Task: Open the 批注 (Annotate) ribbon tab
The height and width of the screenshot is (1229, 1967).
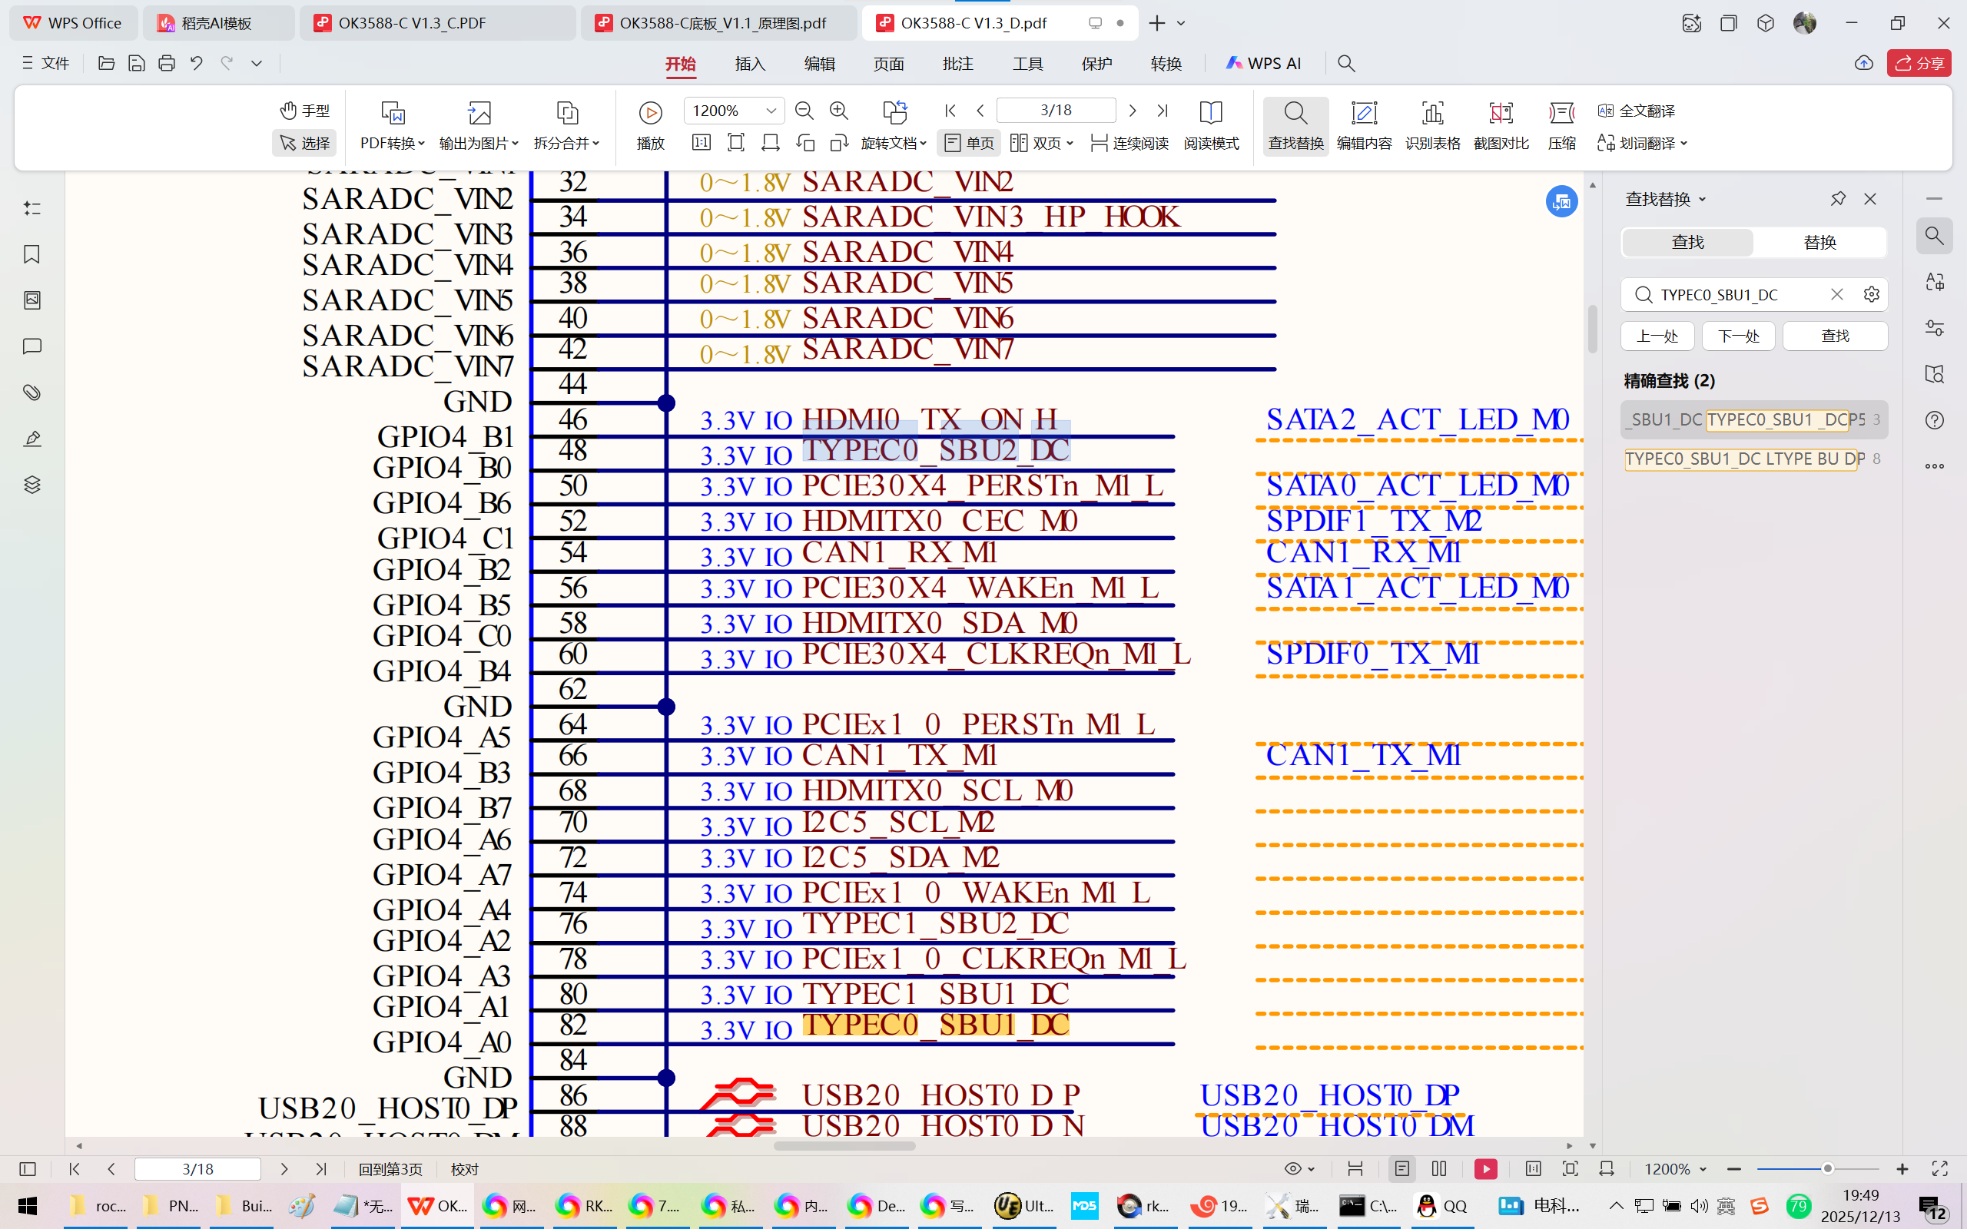Action: point(957,64)
